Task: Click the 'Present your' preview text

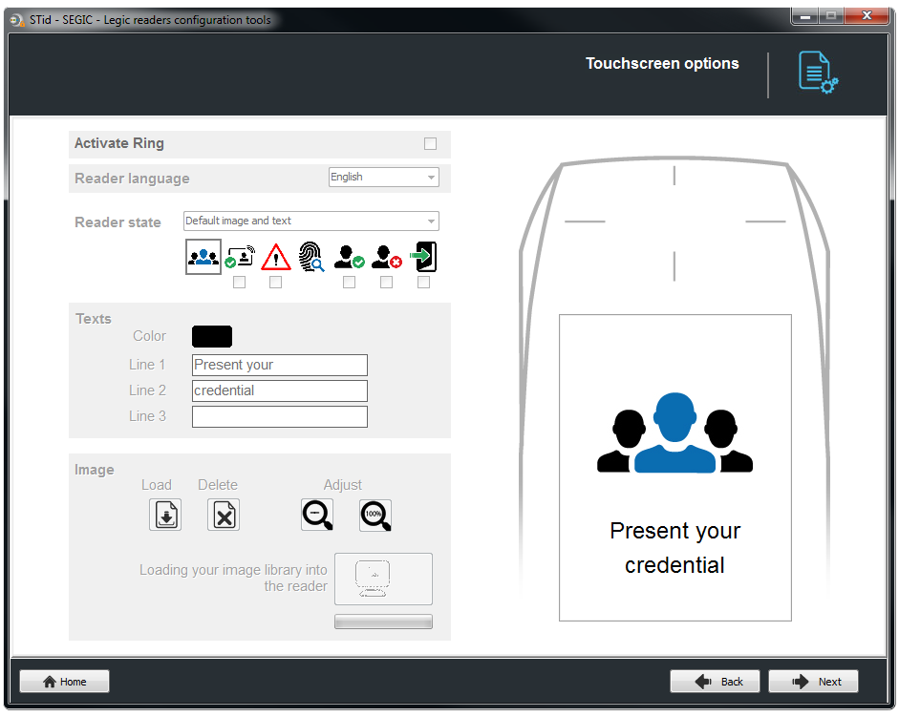Action: (x=674, y=531)
